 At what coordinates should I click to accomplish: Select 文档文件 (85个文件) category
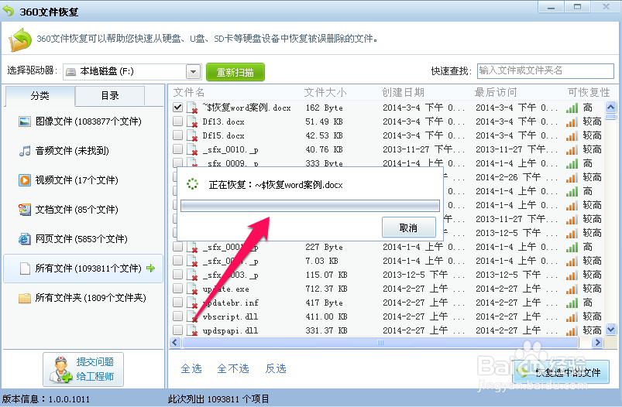pos(84,209)
